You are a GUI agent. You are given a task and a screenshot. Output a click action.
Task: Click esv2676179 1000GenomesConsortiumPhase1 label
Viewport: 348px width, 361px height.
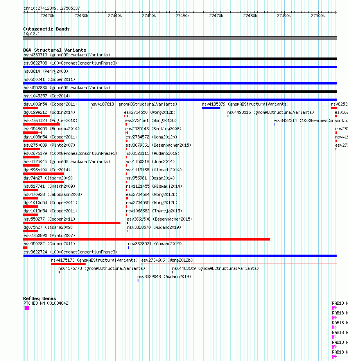(70, 153)
